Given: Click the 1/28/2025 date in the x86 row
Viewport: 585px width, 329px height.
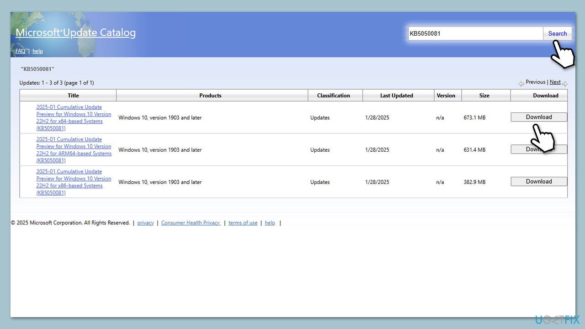Looking at the screenshot, I should [x=378, y=182].
